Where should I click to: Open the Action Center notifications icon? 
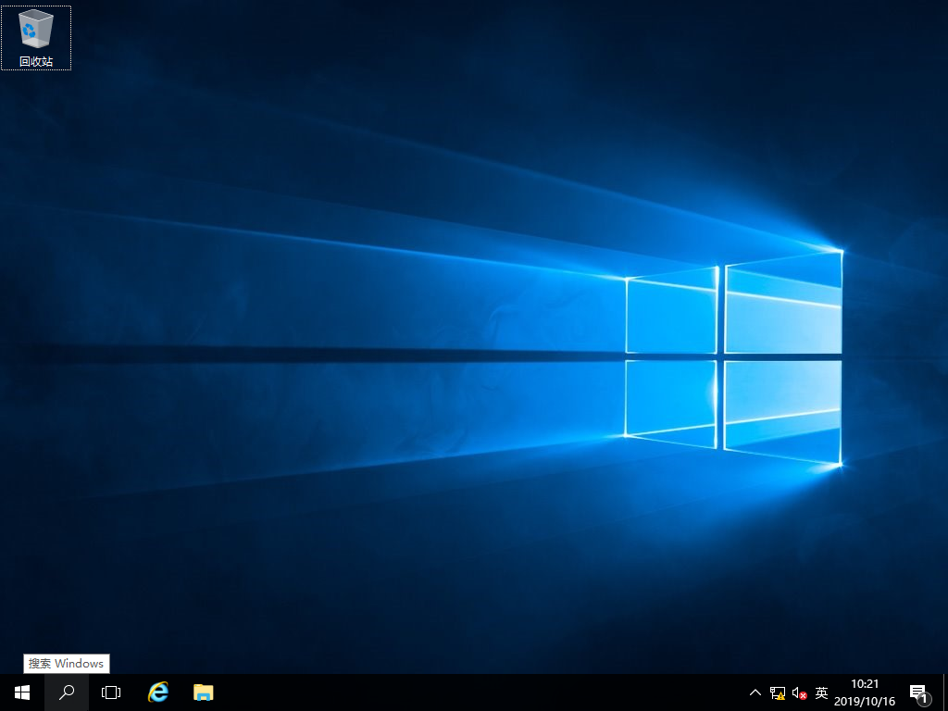(917, 692)
